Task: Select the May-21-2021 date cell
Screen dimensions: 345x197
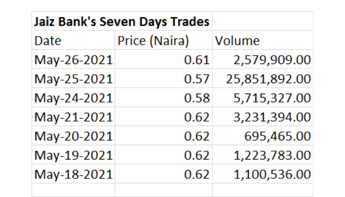Action: [73, 117]
